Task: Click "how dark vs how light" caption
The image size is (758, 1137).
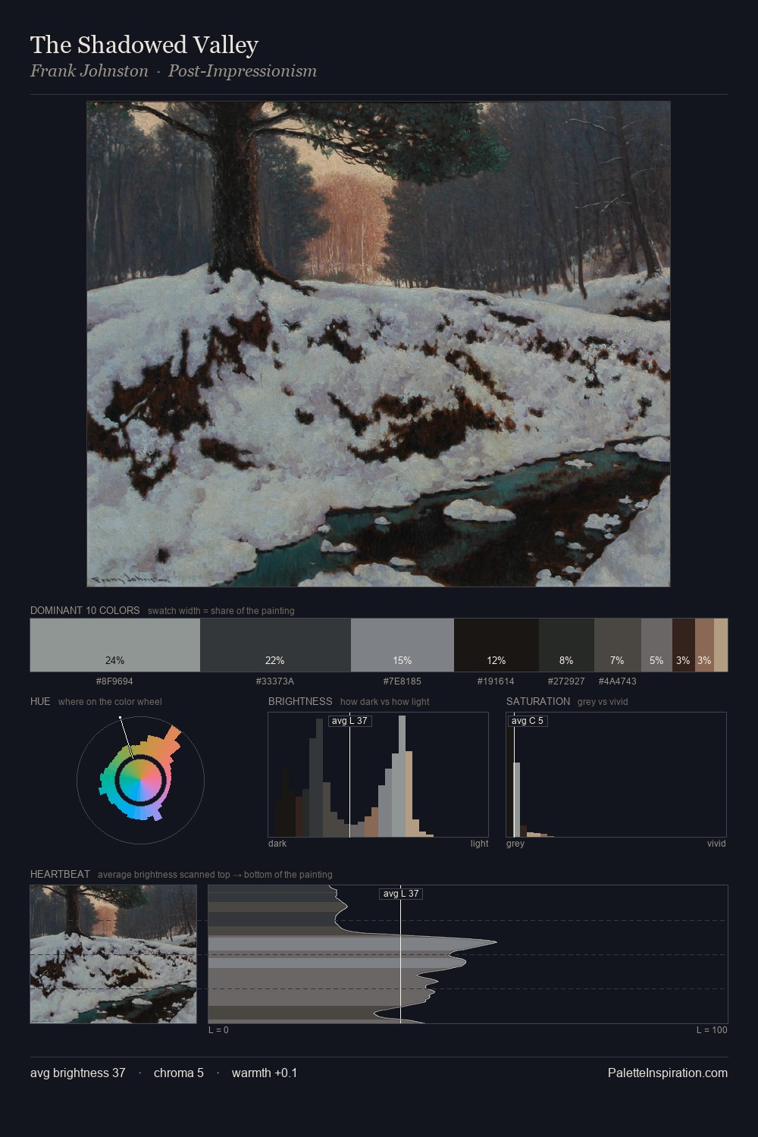Action: pos(385,702)
